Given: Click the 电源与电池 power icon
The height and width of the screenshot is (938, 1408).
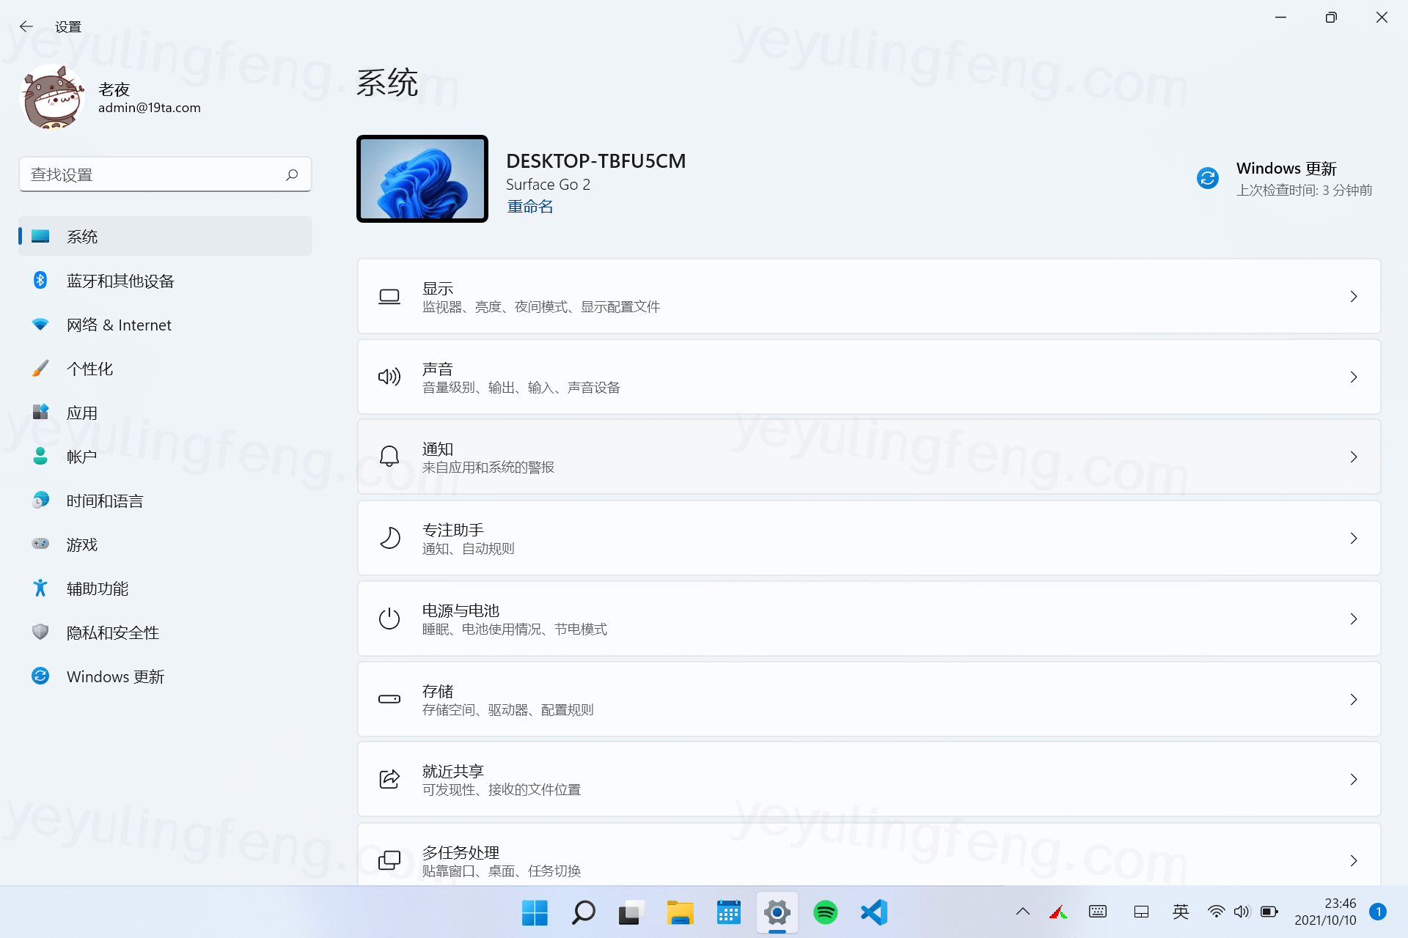Looking at the screenshot, I should click(x=389, y=618).
